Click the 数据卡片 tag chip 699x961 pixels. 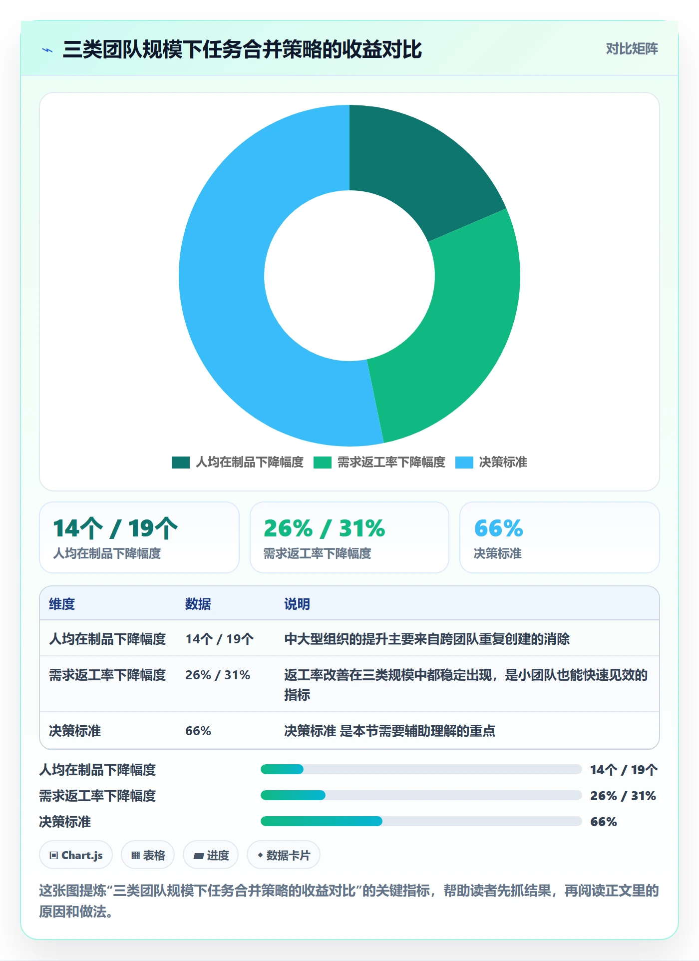point(284,855)
